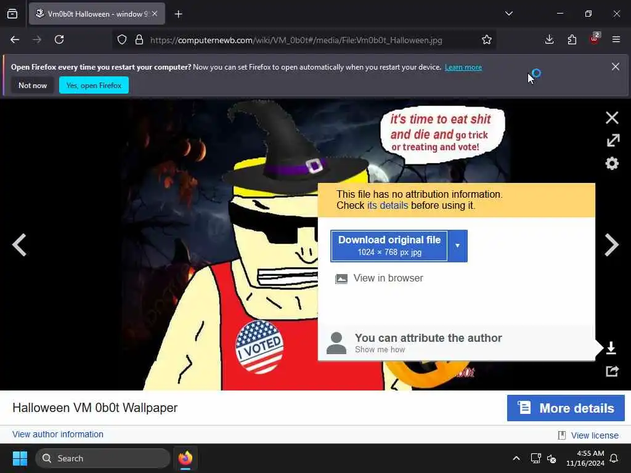Toggle the download panel arrow icon
631x473 pixels.
(x=611, y=348)
